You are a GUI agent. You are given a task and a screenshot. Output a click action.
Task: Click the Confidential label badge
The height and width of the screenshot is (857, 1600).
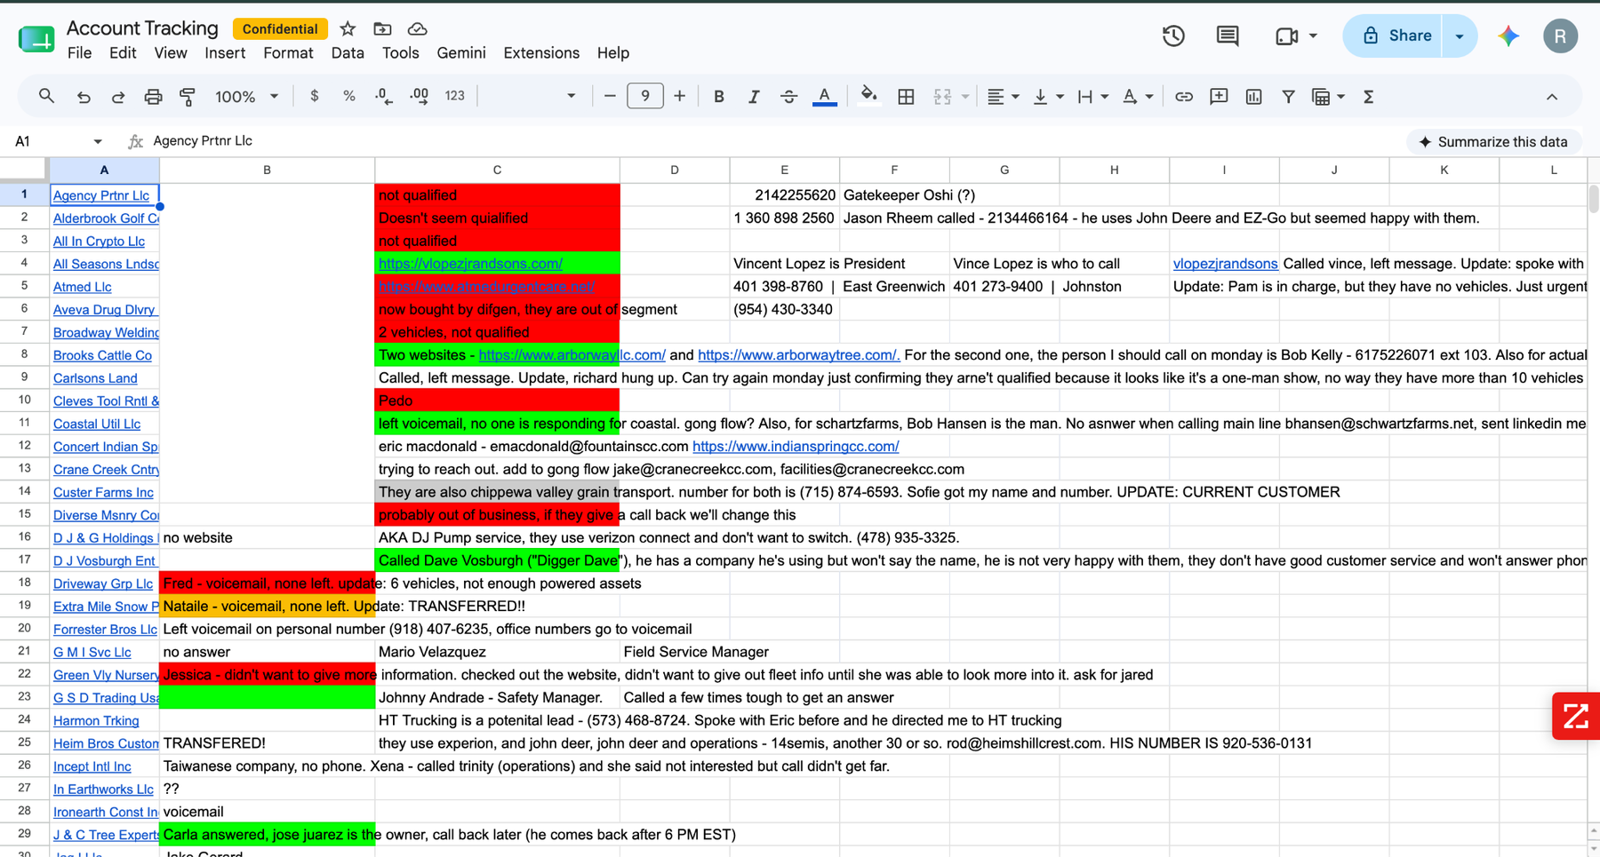280,28
